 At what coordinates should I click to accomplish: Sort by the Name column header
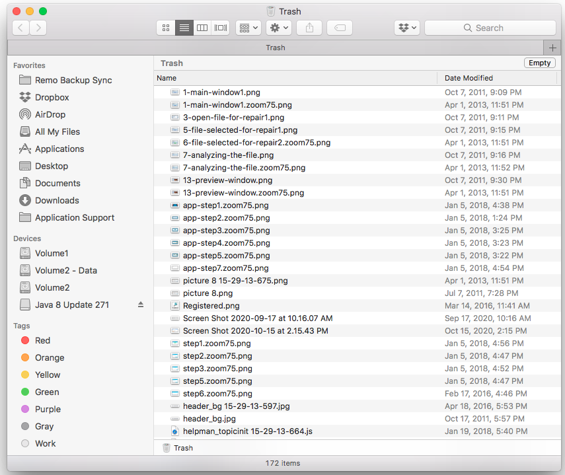point(295,78)
